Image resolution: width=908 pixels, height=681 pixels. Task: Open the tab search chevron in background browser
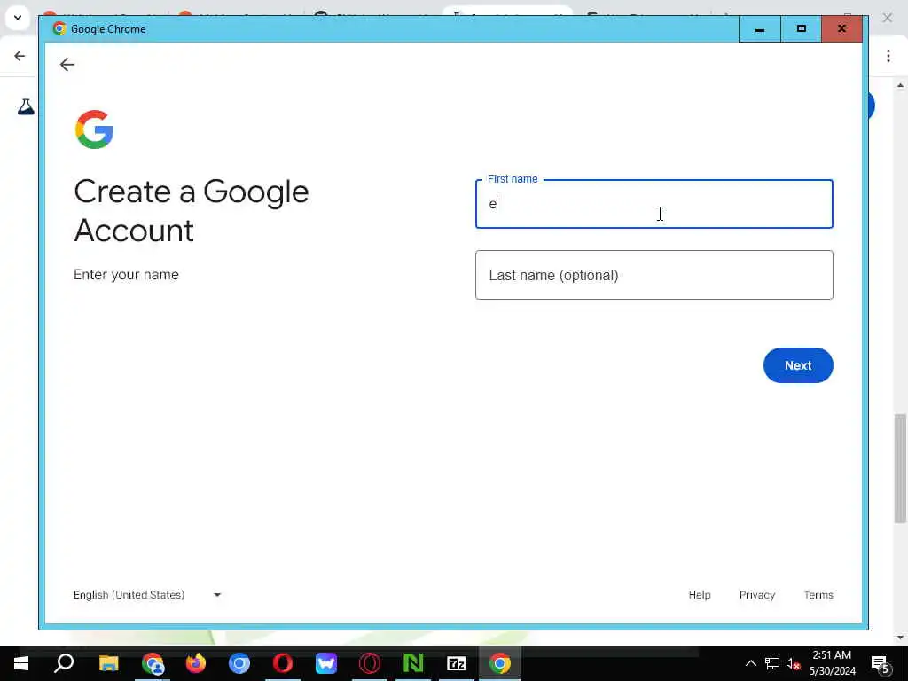click(x=18, y=18)
